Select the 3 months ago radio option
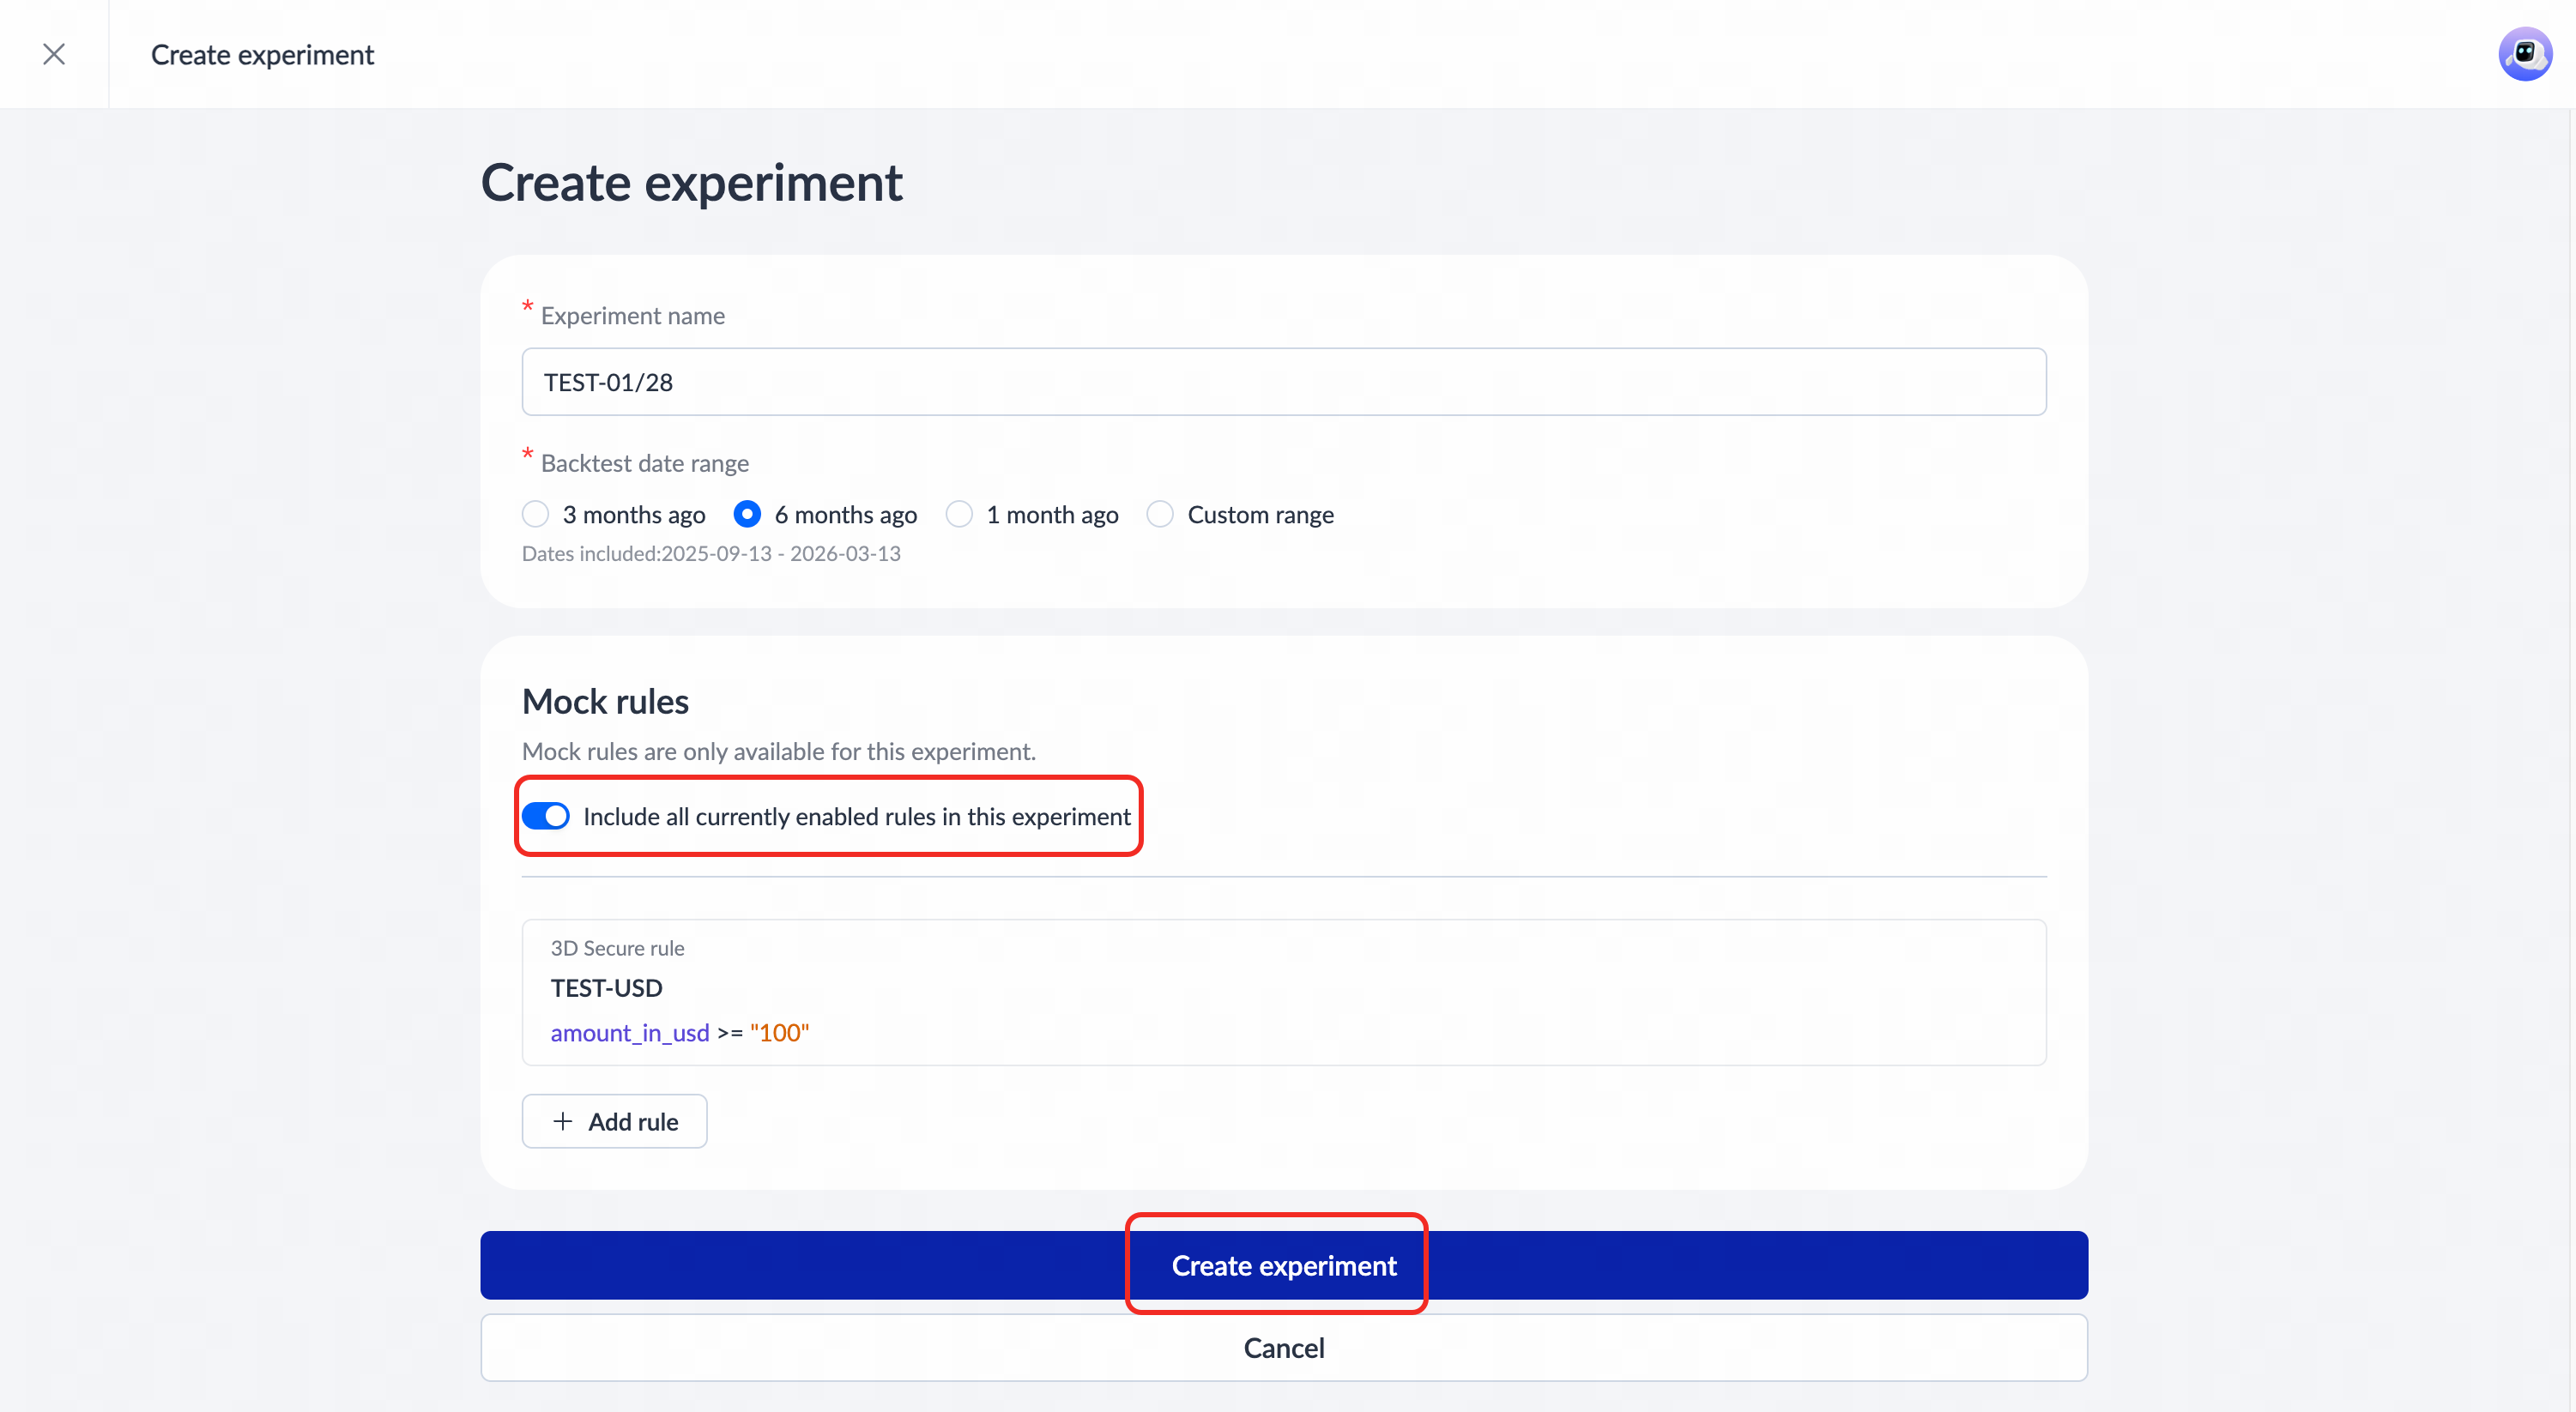The height and width of the screenshot is (1412, 2576). point(536,514)
